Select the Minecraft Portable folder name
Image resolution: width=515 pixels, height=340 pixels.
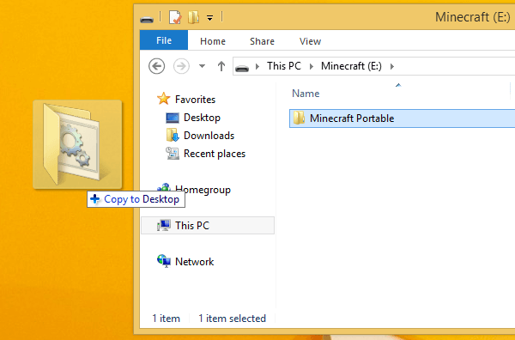coord(352,118)
